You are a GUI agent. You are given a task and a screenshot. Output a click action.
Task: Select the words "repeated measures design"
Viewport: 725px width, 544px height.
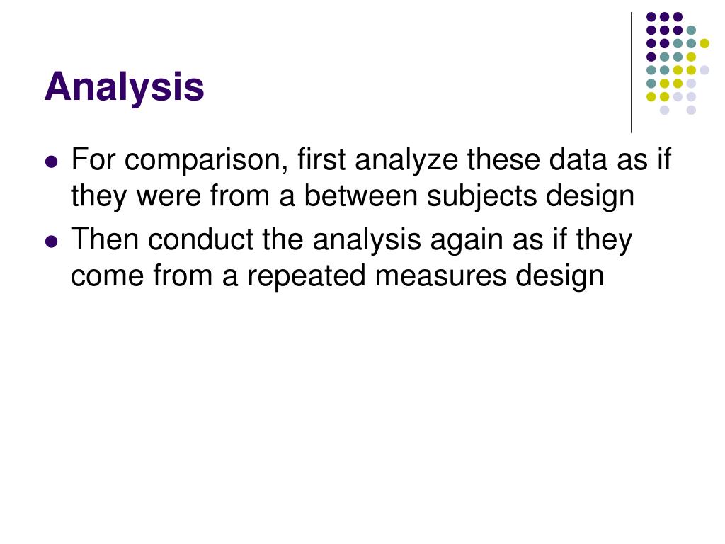[426, 276]
